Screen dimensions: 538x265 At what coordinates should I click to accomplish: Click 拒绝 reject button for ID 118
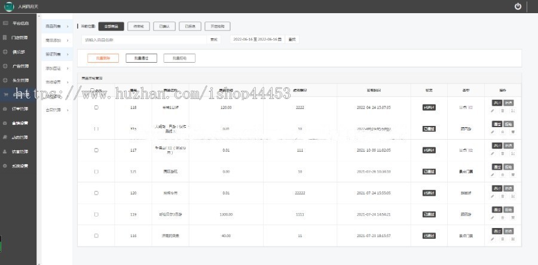tap(509, 103)
